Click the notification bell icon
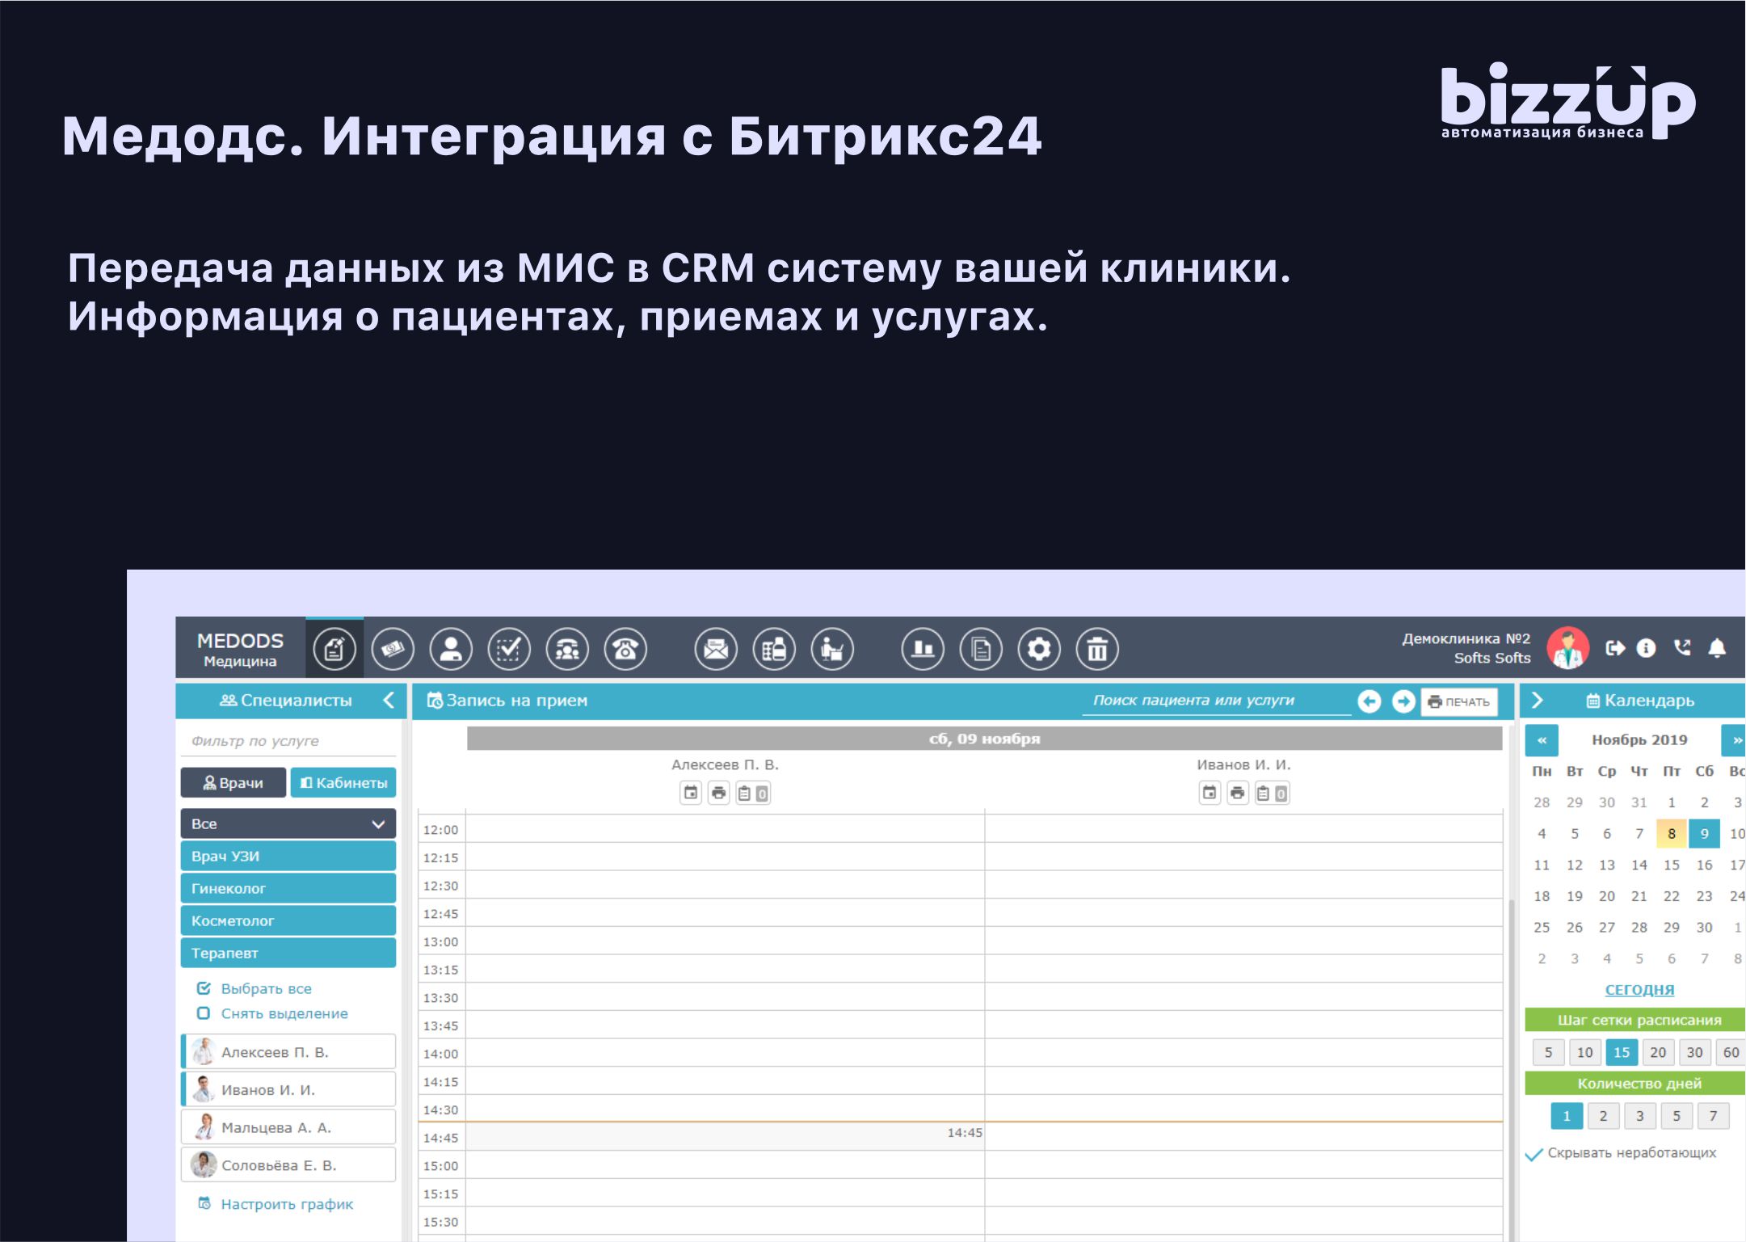The width and height of the screenshot is (1746, 1242). pyautogui.click(x=1718, y=648)
